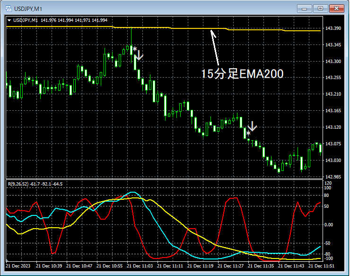
Task: Click the 143.030 price axis label
Action: pos(333,160)
